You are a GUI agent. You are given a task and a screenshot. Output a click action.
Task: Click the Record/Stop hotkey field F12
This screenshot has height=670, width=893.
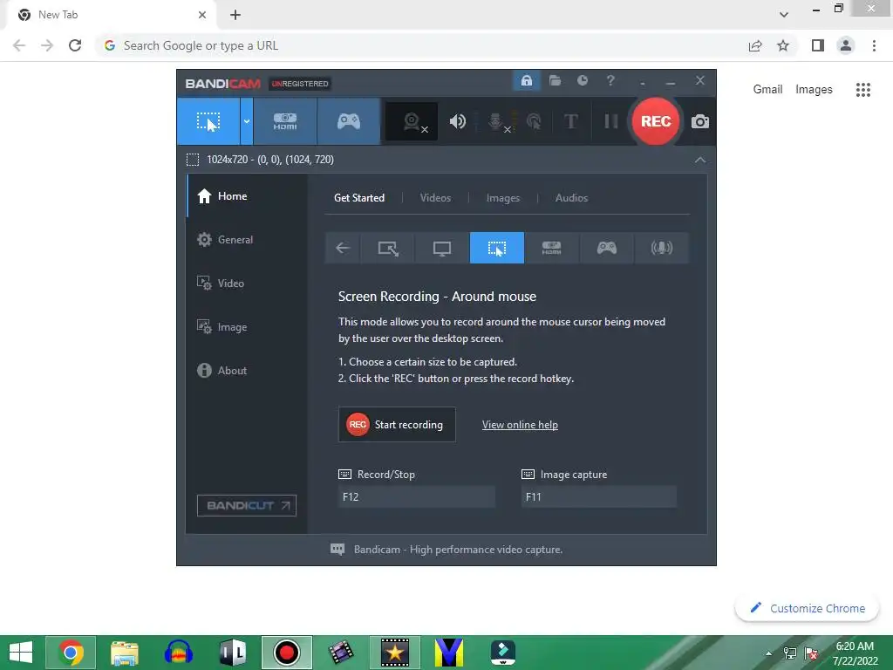[416, 496]
